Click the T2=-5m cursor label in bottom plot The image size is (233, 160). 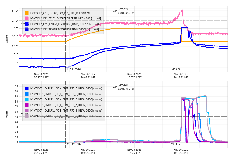176,144
